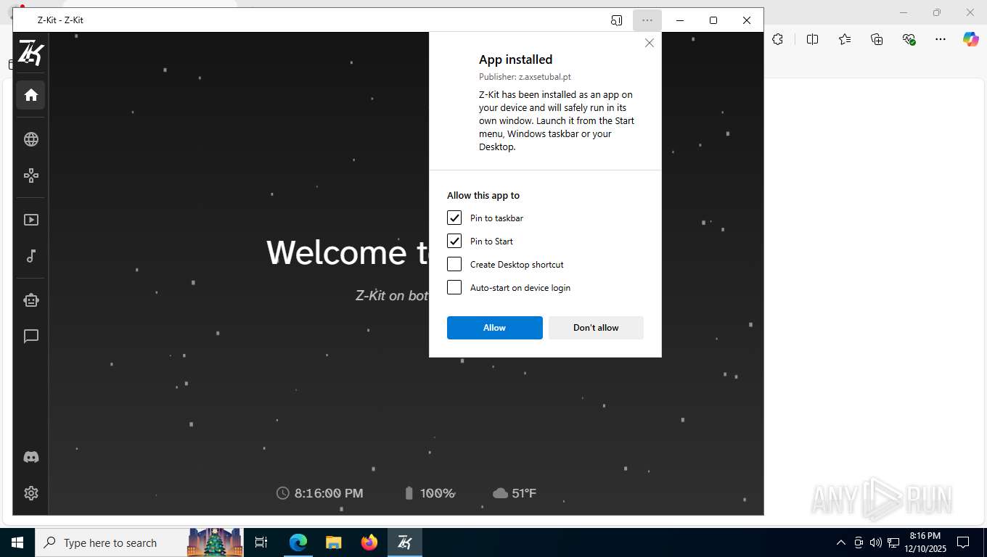Open Windows Start menu
The width and height of the screenshot is (987, 557).
[x=17, y=542]
